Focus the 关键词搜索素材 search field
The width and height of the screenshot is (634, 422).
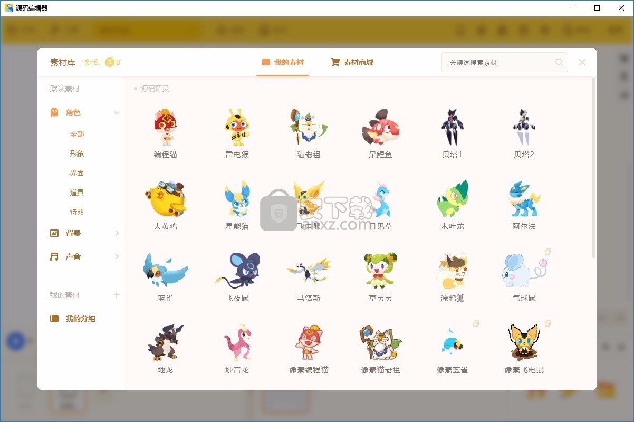pyautogui.click(x=505, y=62)
